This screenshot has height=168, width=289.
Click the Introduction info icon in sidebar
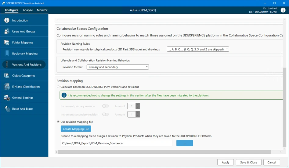(x=7, y=20)
